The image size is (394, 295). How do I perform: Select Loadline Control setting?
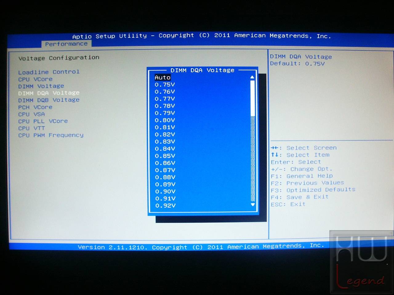coord(49,72)
